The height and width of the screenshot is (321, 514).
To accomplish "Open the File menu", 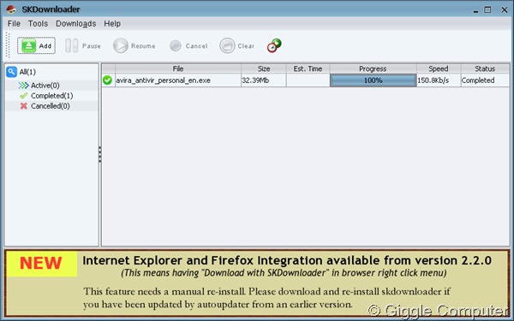I will click(14, 24).
